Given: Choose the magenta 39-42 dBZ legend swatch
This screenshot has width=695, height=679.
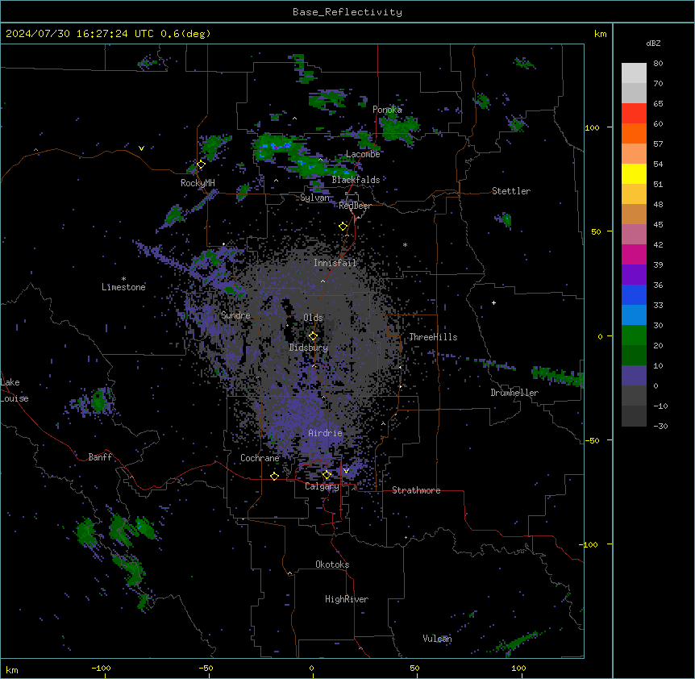Looking at the screenshot, I should pyautogui.click(x=634, y=254).
